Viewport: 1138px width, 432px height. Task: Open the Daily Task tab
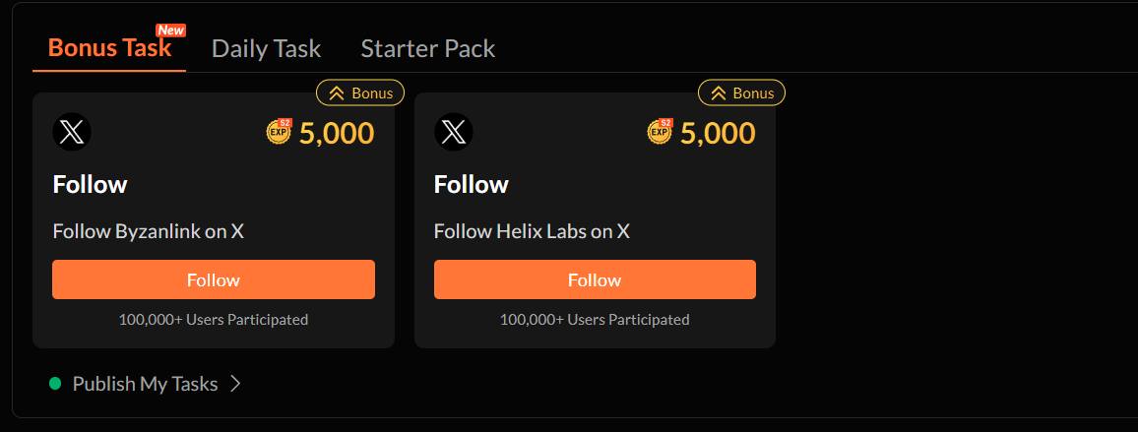coord(266,48)
